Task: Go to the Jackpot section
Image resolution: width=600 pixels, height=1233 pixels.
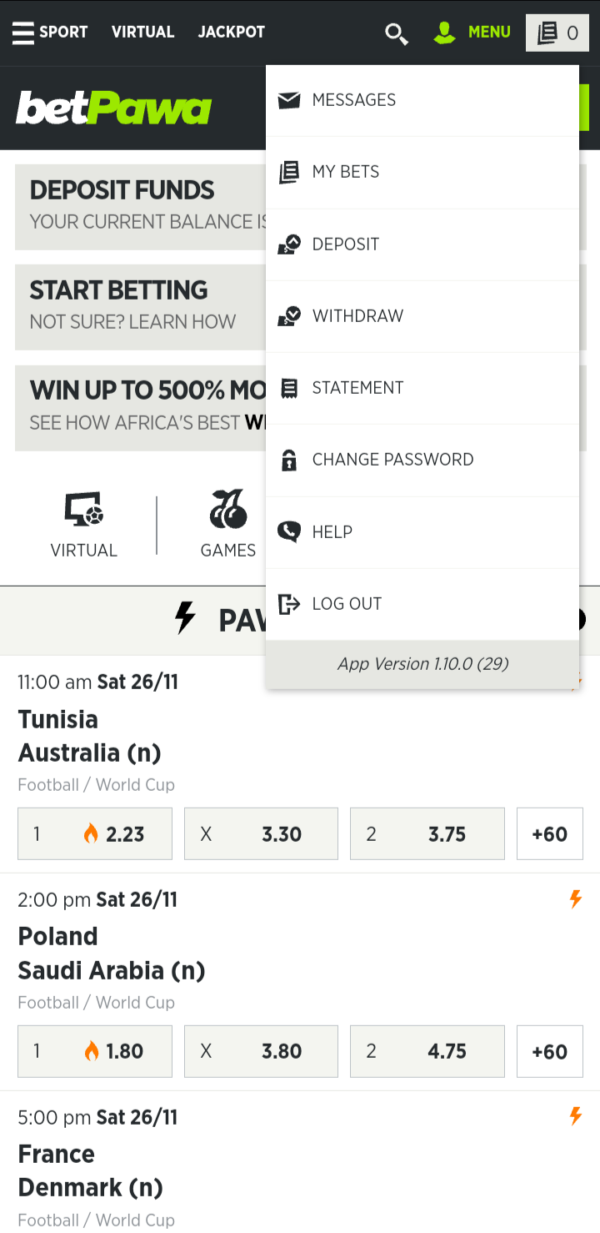Action: pyautogui.click(x=231, y=33)
